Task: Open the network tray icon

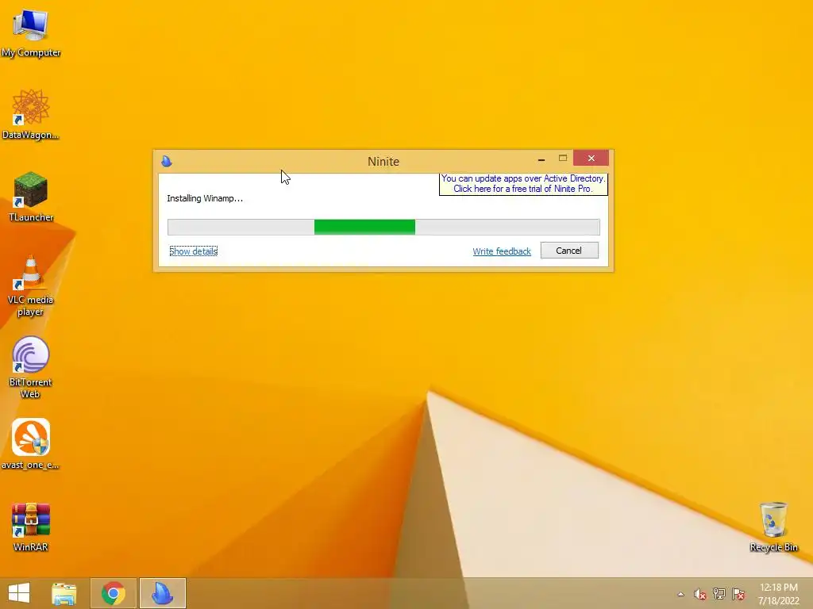Action: point(719,594)
